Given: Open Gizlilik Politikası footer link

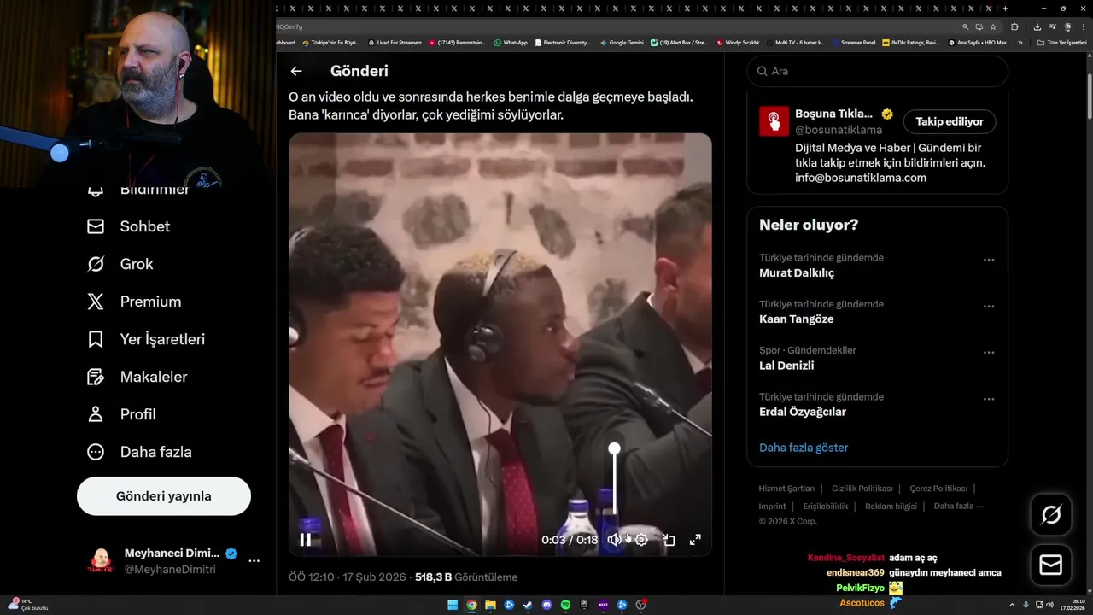Looking at the screenshot, I should coord(862,489).
